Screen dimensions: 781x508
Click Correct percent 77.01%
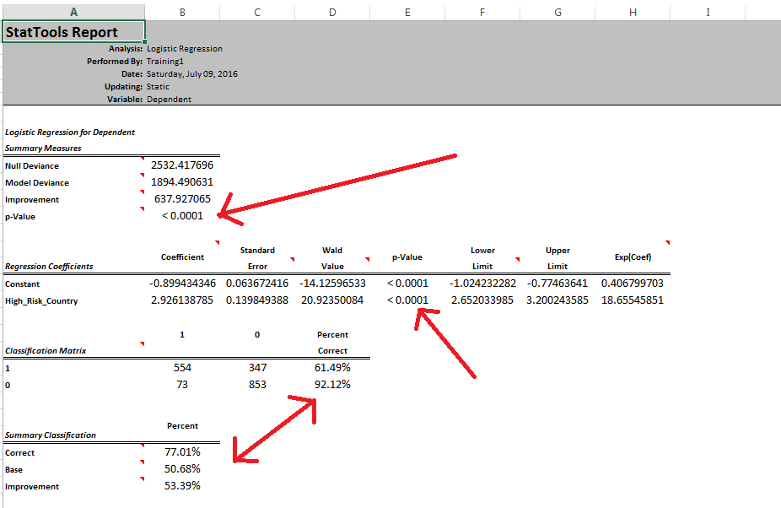pos(182,451)
